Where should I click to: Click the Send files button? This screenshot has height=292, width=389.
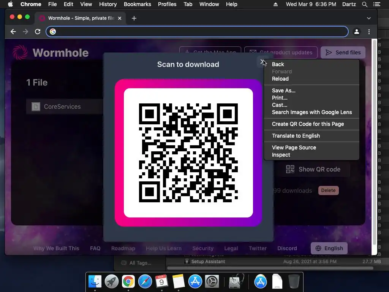(343, 52)
